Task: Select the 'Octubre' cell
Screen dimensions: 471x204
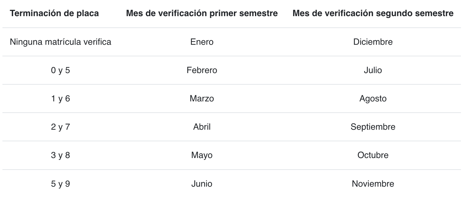Action: click(x=373, y=155)
